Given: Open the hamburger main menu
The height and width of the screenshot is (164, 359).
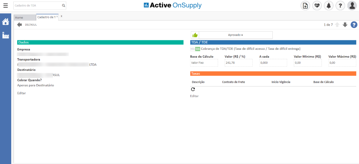Looking at the screenshot, I should click(x=5, y=6).
